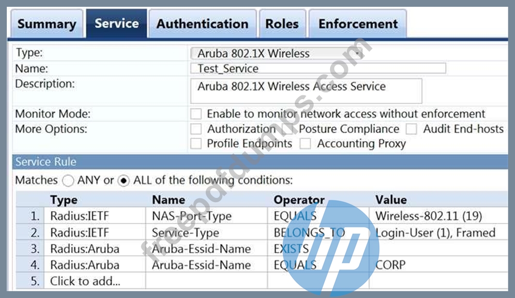Click the Description text box
This screenshot has height=298, width=515.
click(306, 91)
